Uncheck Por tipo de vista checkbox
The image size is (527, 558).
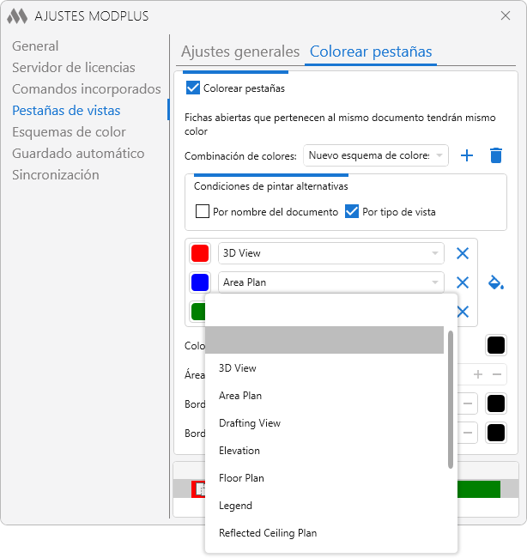352,211
